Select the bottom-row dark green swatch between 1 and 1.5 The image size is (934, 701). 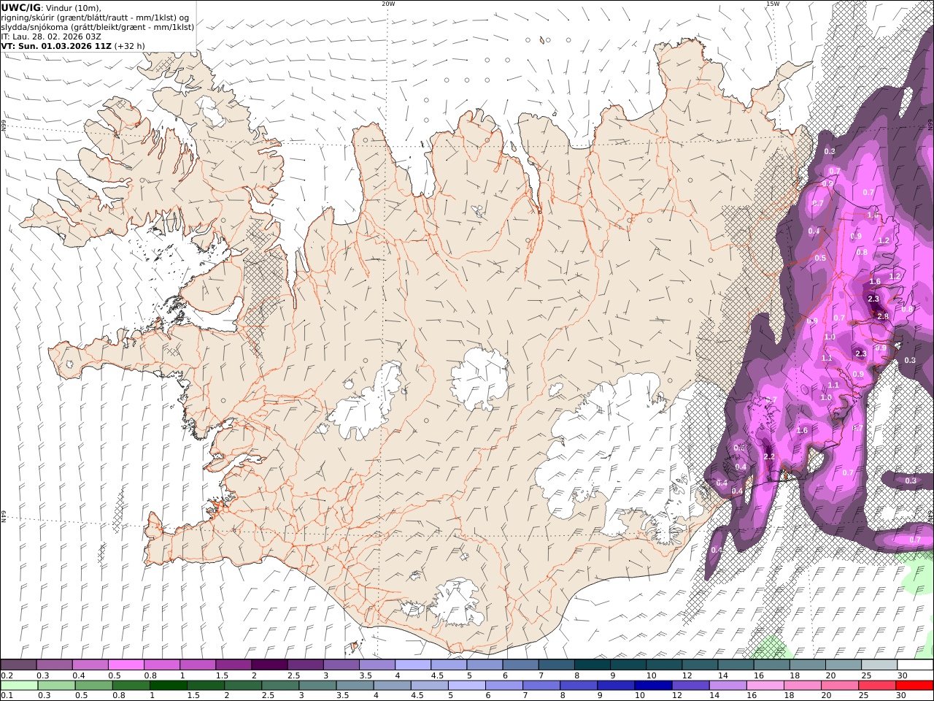pos(169,685)
